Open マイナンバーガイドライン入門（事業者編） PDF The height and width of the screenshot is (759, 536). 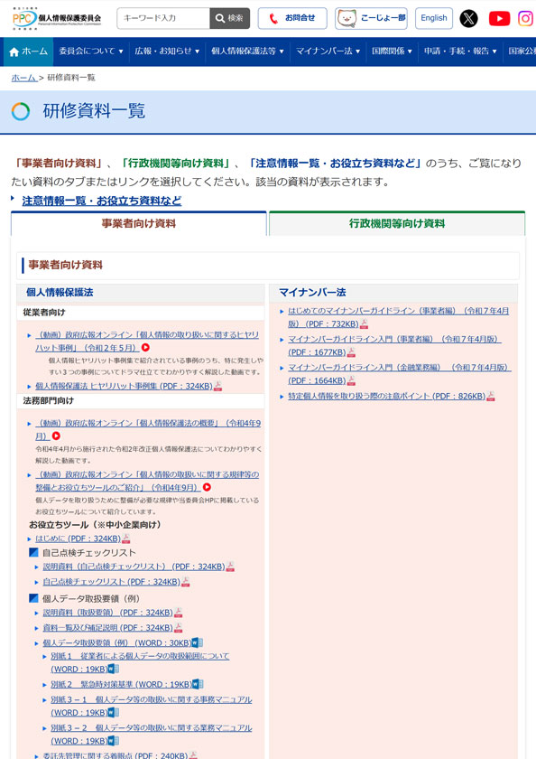[x=394, y=345]
